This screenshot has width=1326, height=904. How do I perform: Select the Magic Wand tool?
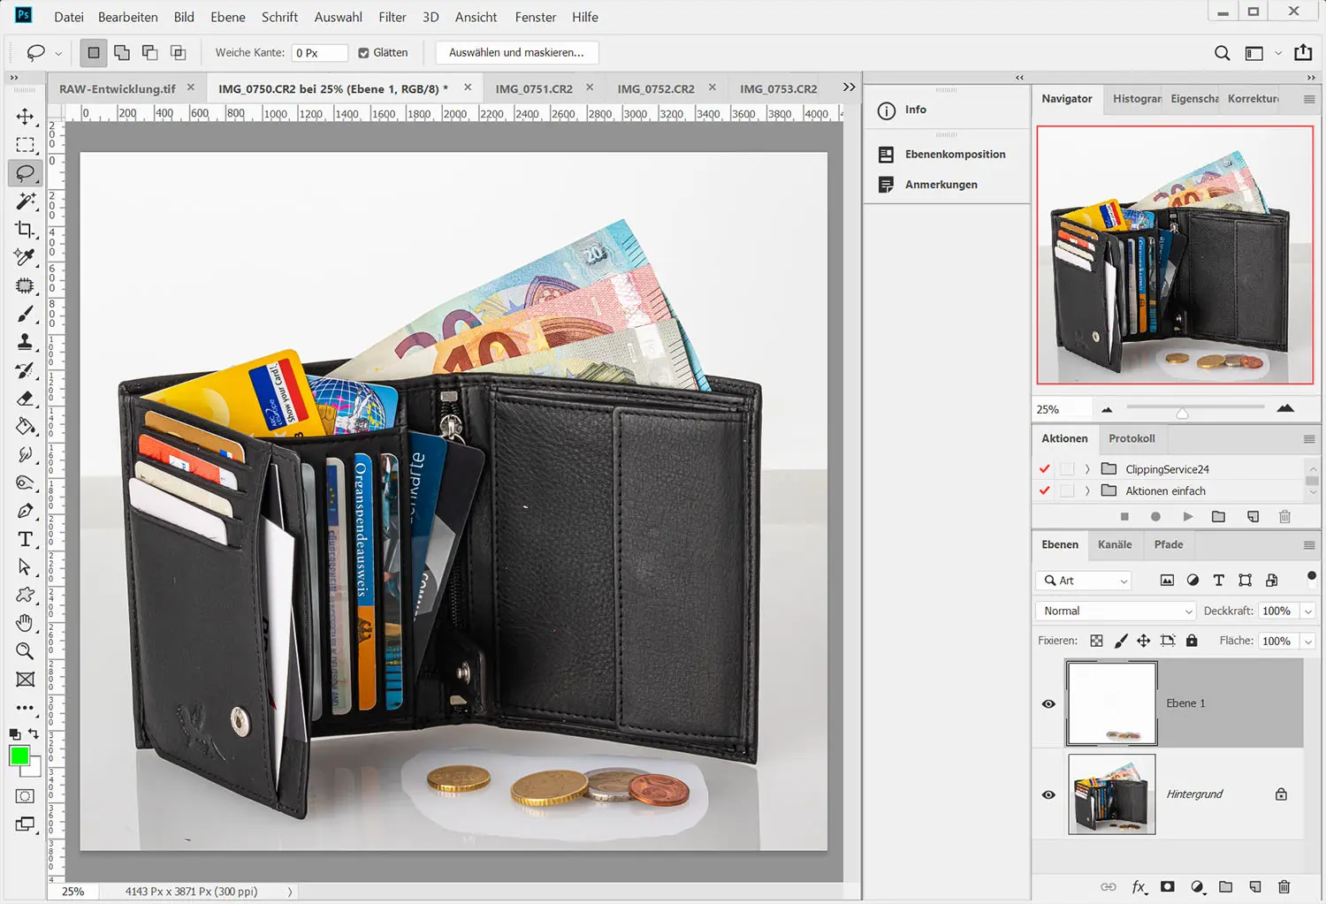(25, 201)
